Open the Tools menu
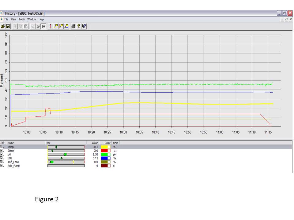Screen dimensions: 294x220 (22, 19)
